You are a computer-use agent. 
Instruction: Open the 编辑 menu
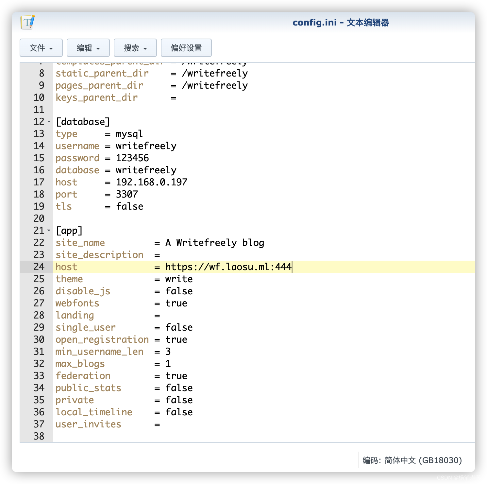88,48
